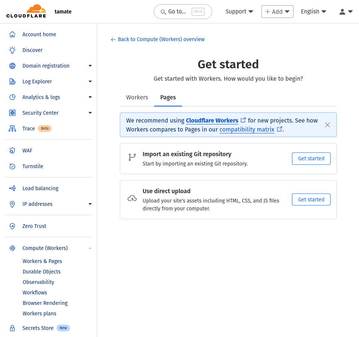Switch to the Workers tab
The width and height of the screenshot is (359, 337).
[x=137, y=97]
